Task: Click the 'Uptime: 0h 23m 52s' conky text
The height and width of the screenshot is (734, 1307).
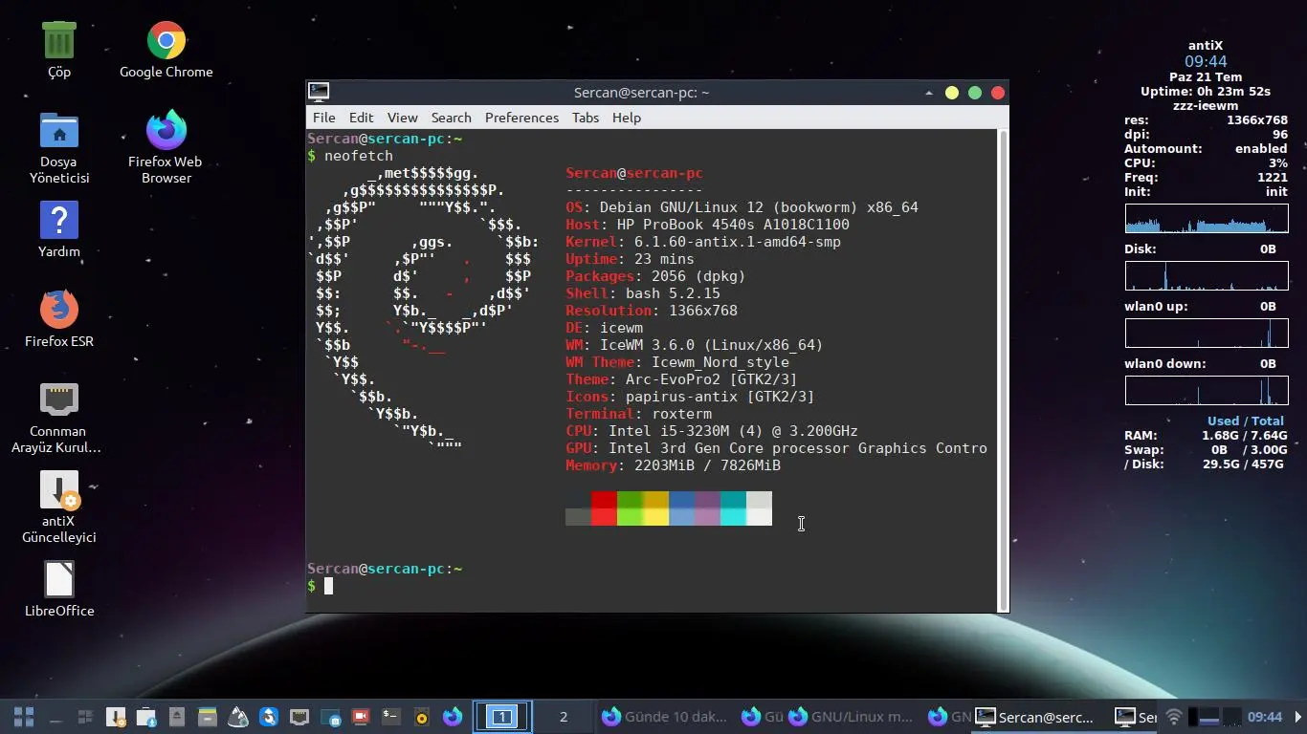Action: point(1206,92)
